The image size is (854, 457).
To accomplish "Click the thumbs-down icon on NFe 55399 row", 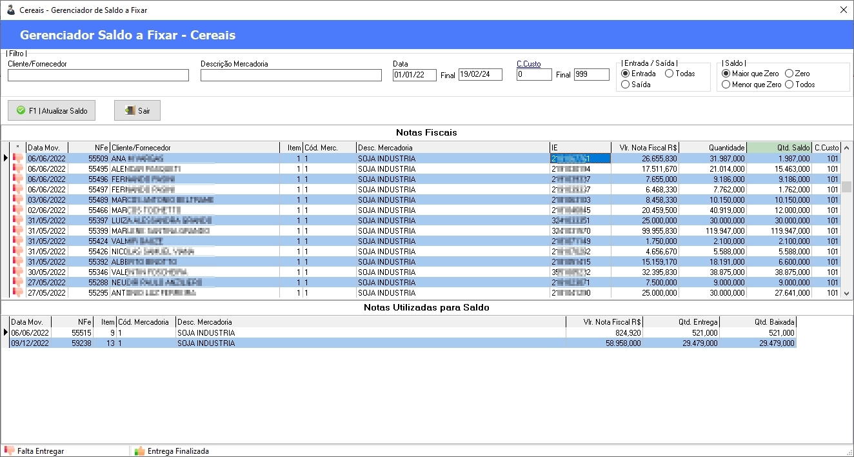I will click(17, 230).
